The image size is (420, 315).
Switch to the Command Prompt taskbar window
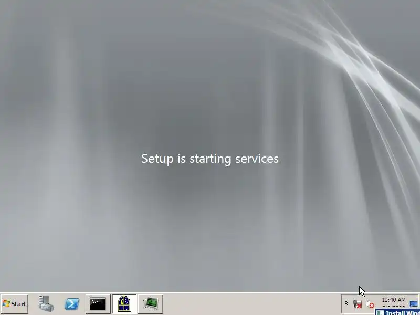[x=98, y=304]
